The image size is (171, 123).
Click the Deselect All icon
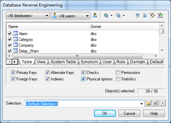coord(118,15)
